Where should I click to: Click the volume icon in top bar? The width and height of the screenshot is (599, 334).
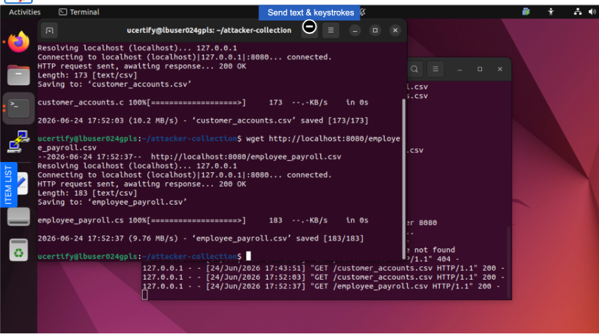click(x=592, y=12)
